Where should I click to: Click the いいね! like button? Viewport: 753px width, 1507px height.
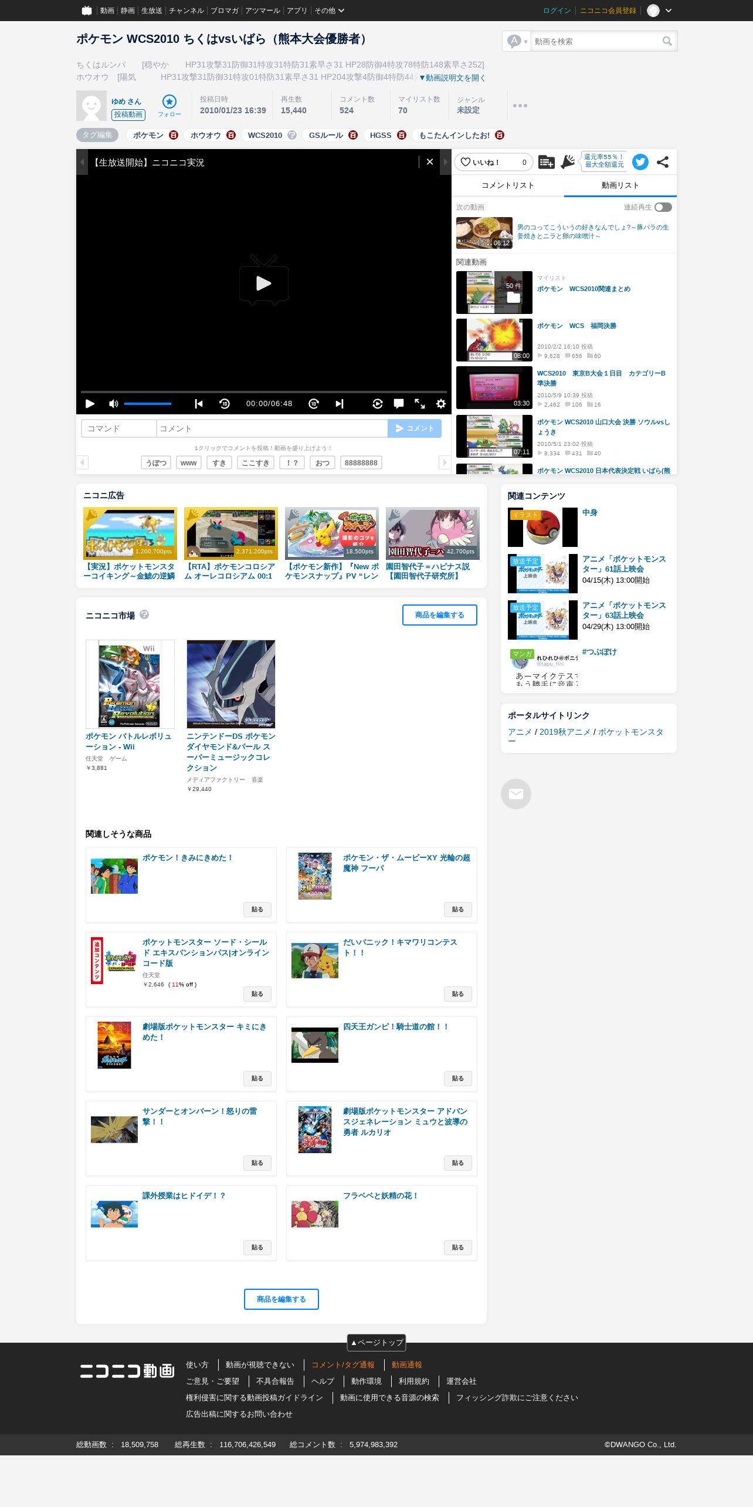493,162
